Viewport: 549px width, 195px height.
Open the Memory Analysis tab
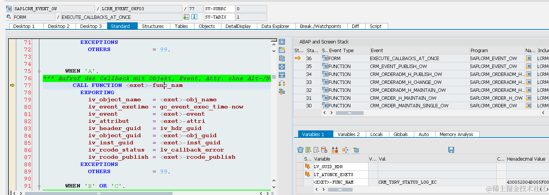[457, 134]
